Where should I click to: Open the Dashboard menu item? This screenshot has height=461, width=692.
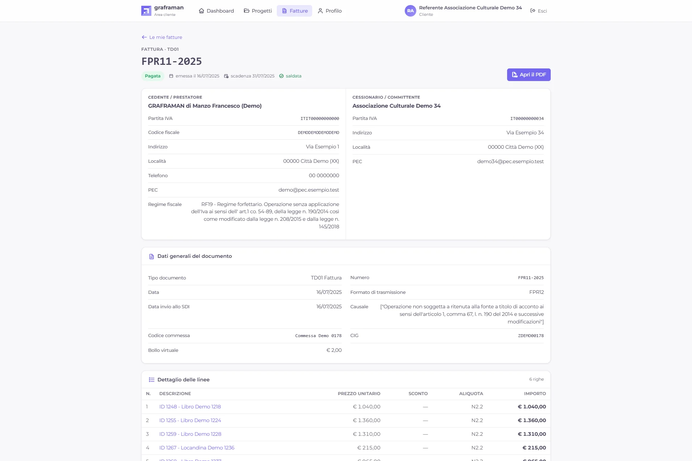point(216,11)
